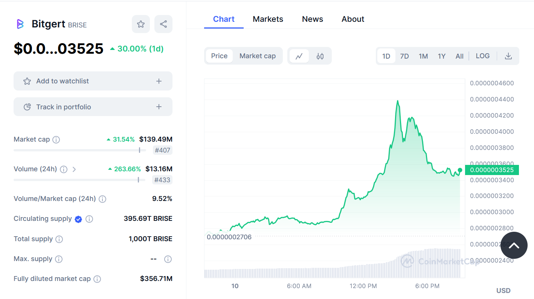Switch to the About tab
The image size is (534, 299).
click(x=353, y=19)
